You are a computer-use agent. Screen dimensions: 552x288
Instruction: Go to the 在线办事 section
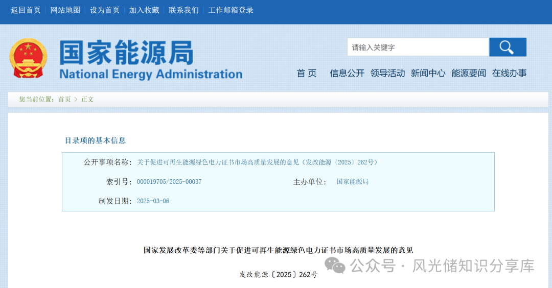pyautogui.click(x=509, y=73)
